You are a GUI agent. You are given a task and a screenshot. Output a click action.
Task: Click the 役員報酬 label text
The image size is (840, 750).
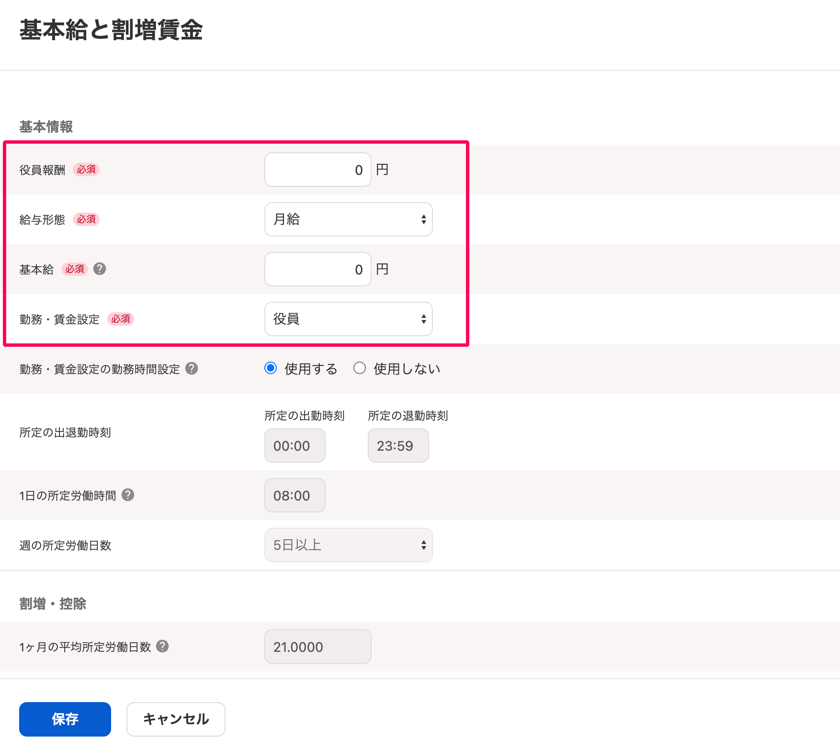pos(42,170)
